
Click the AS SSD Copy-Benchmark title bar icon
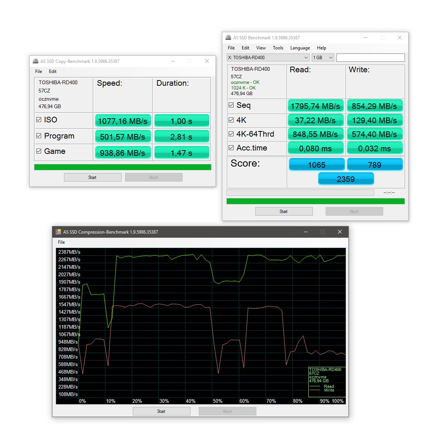click(x=35, y=61)
